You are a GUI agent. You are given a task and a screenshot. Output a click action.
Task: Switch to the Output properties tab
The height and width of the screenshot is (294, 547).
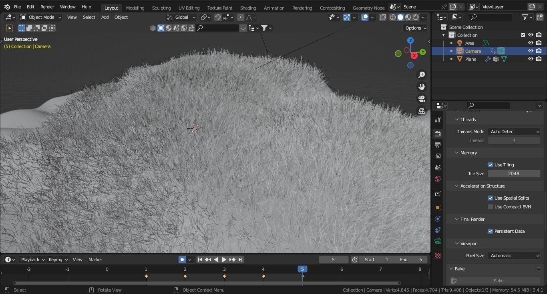pyautogui.click(x=437, y=145)
